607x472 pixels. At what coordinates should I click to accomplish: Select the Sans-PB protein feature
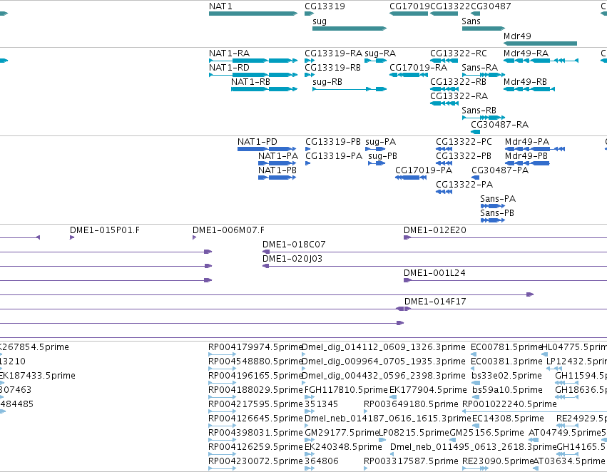pos(493,220)
